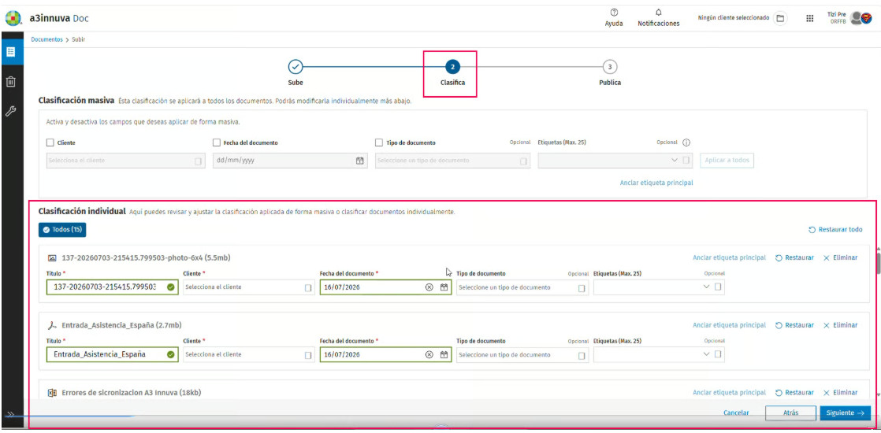Enable the Cliente massive checkbox
The height and width of the screenshot is (433, 881).
click(50, 142)
